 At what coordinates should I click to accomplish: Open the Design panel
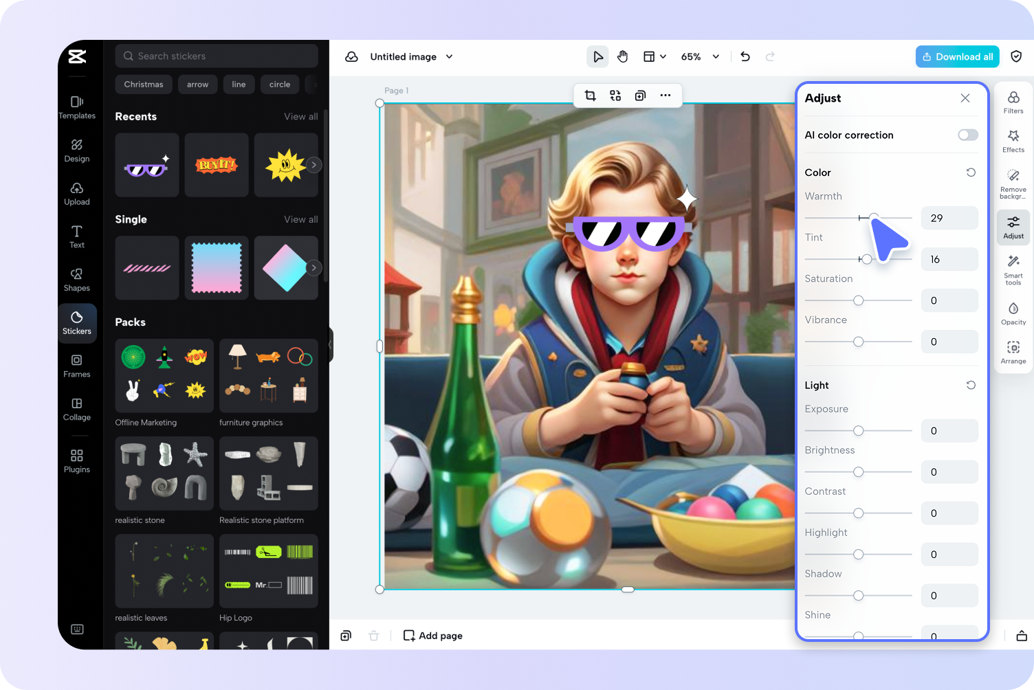77,151
